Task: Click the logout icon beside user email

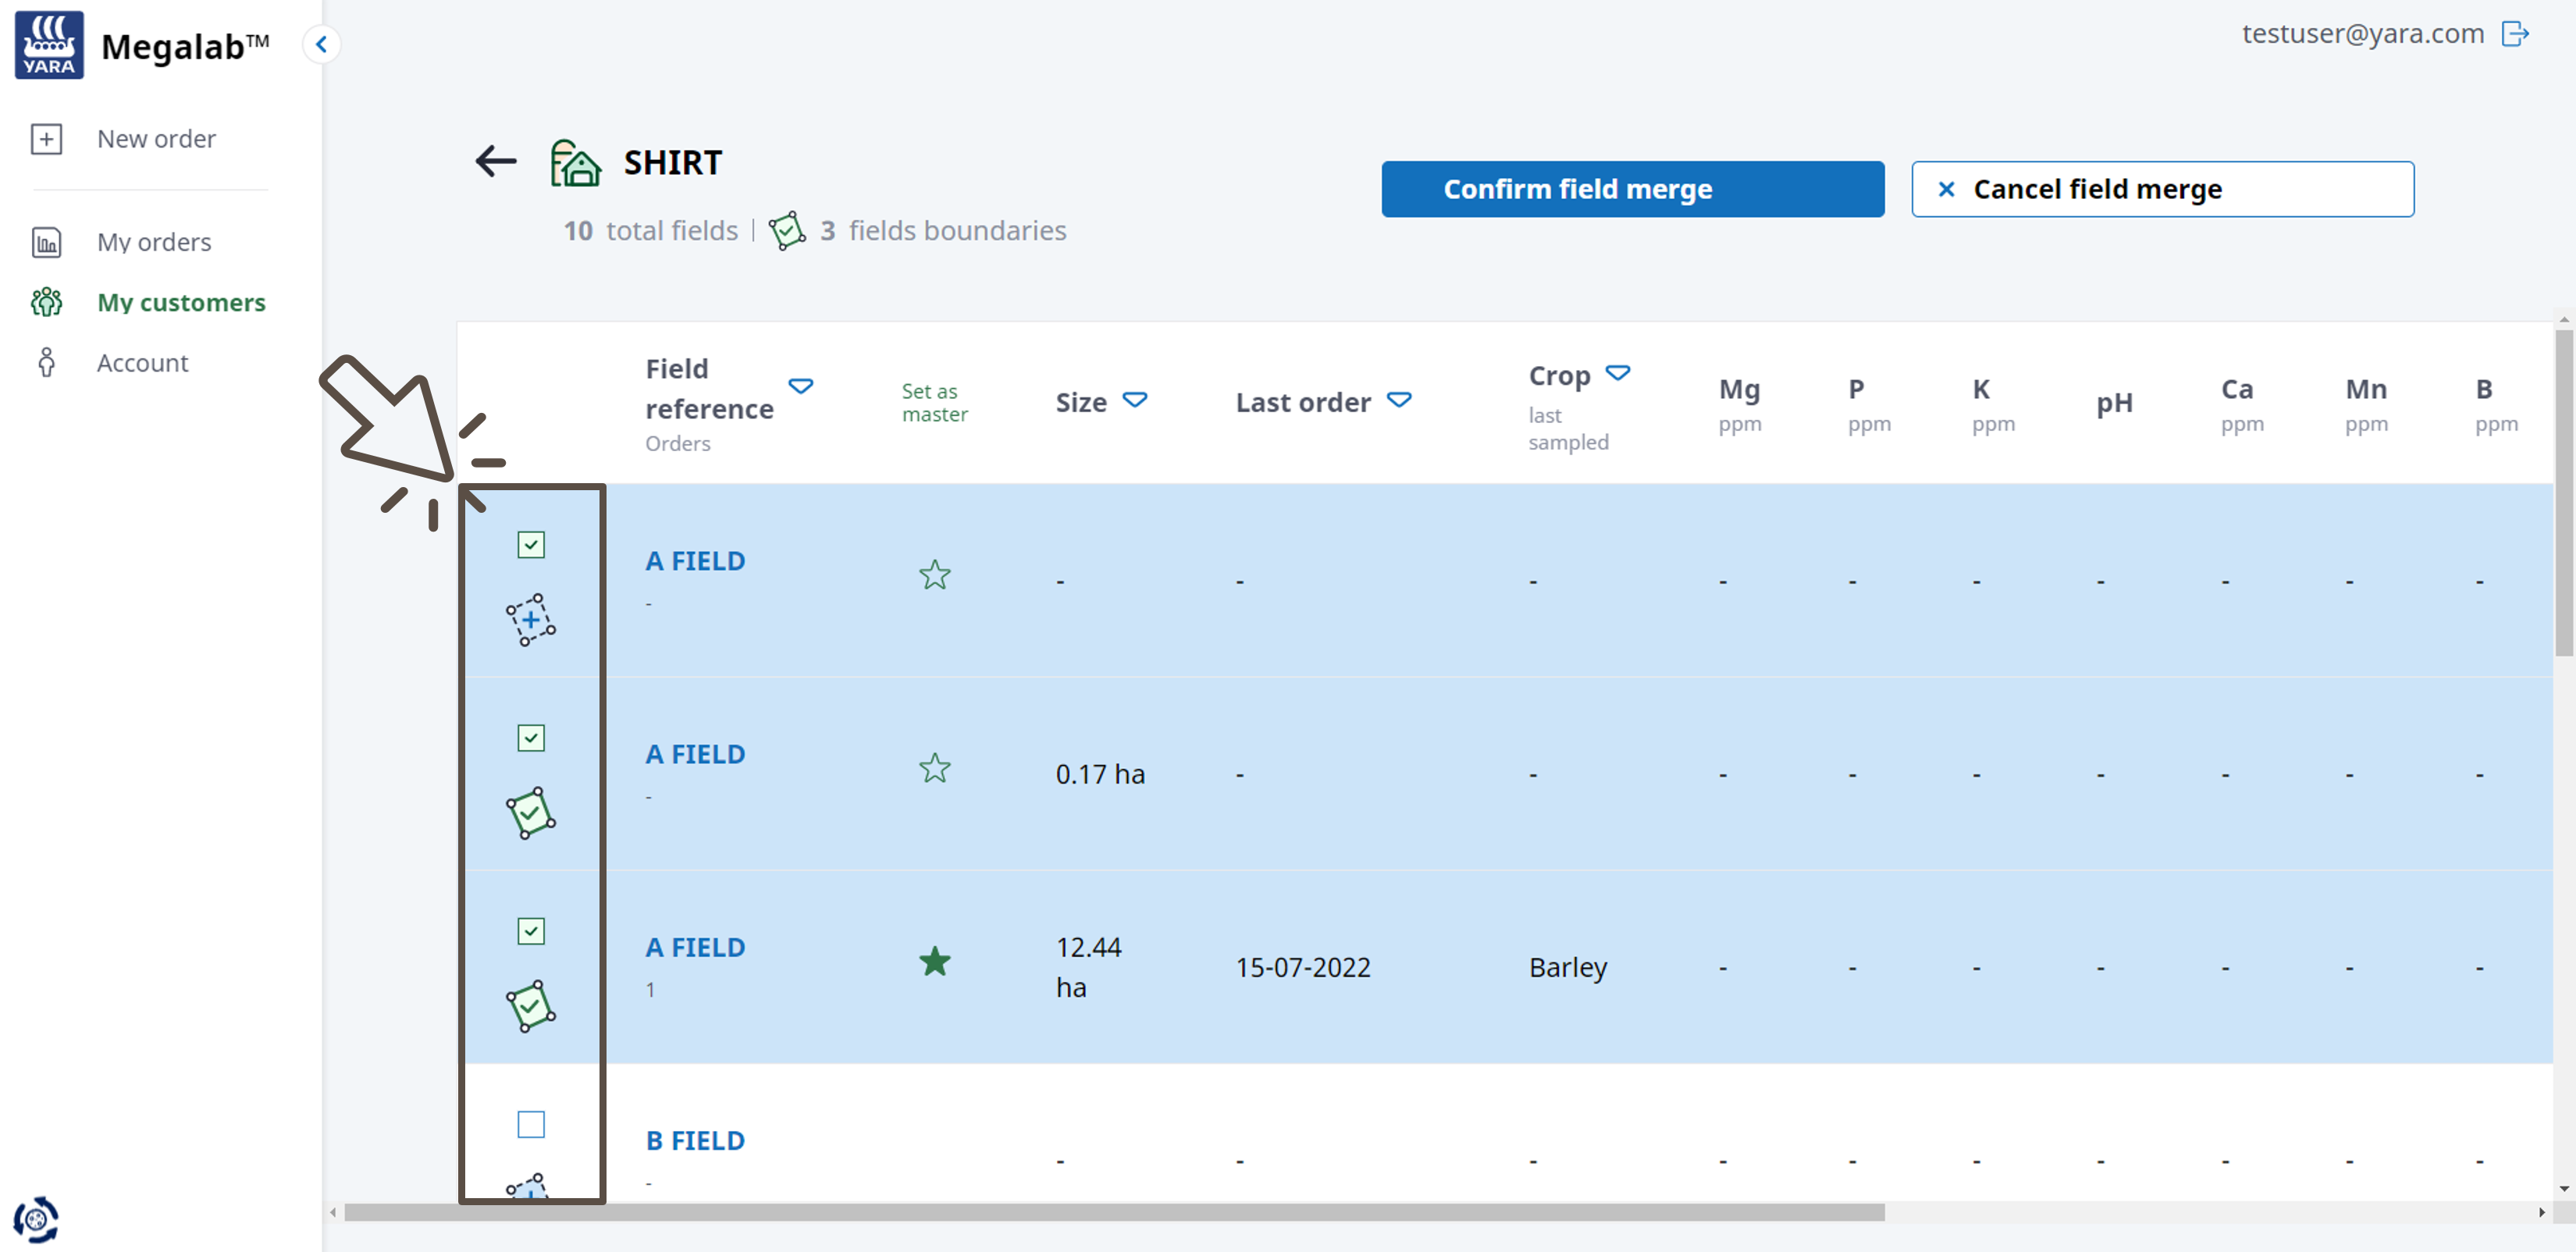Action: click(x=2514, y=34)
